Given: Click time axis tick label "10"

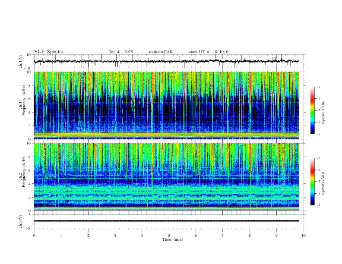Looking at the screenshot, I should click(x=304, y=236).
